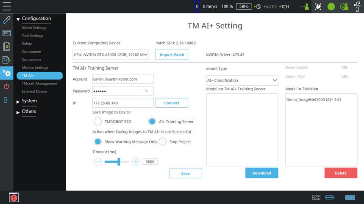Click the 100 % speed indicator
364x204 pixels.
(227, 6)
